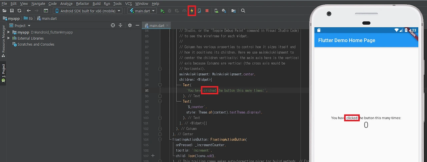The width and height of the screenshot is (427, 162).
Task: Click the Flutter Hot Reload lightning icon
Action: [x=192, y=11]
